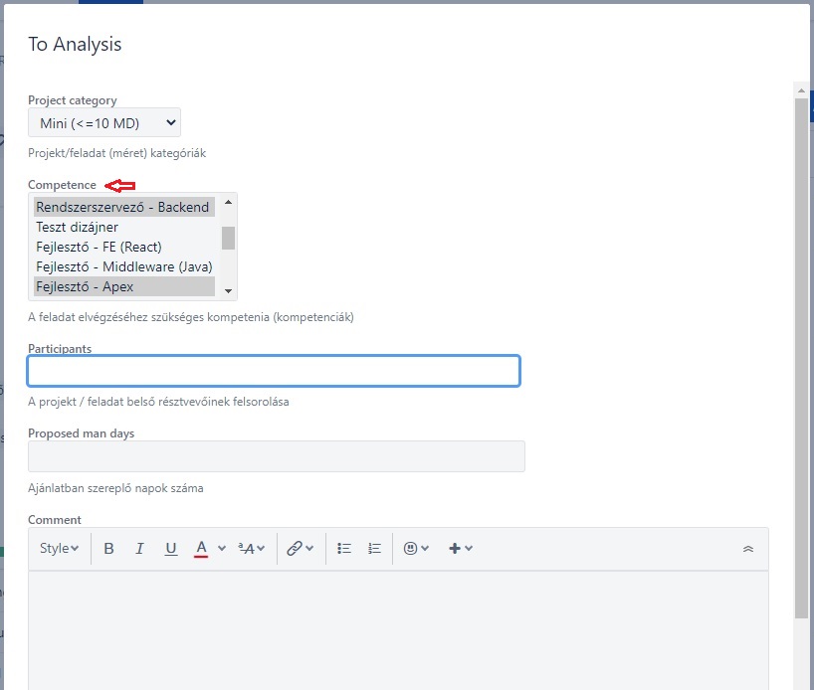814x690 pixels.
Task: Open the emoji picker in the comment toolbar
Action: click(x=411, y=548)
